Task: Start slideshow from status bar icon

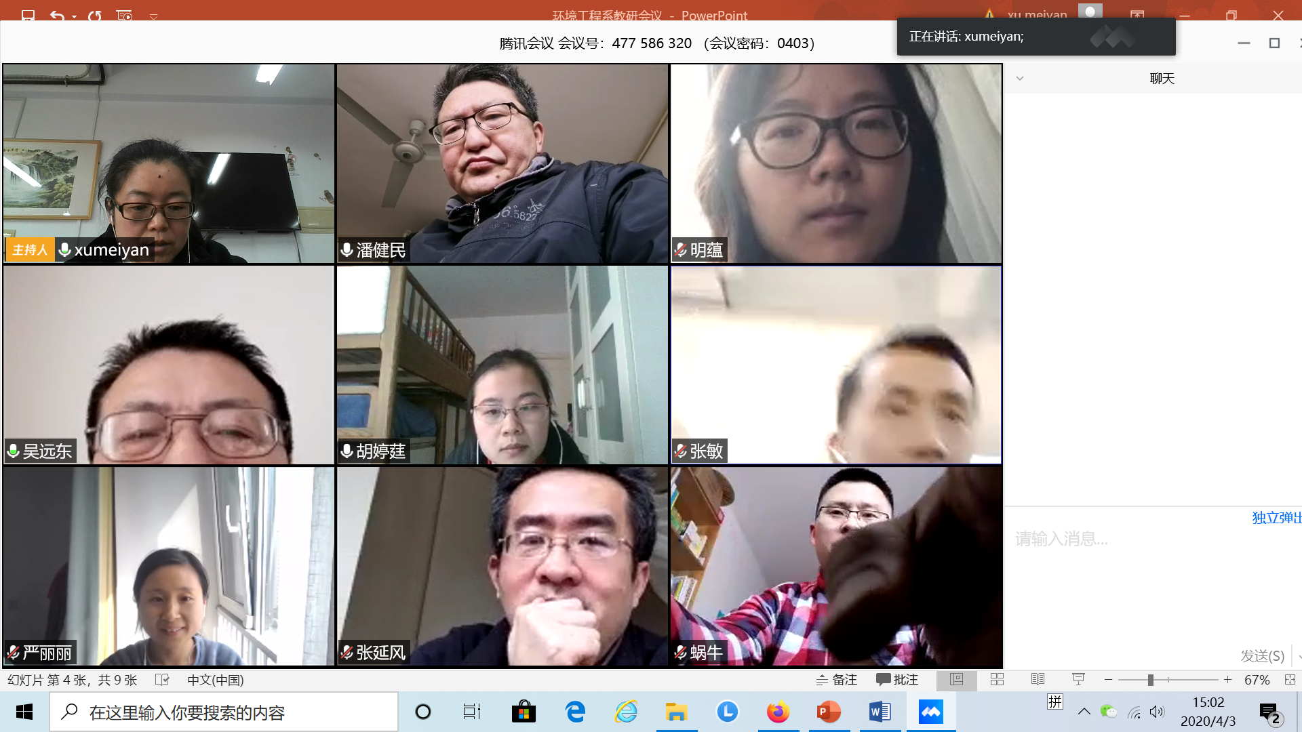Action: [1078, 680]
